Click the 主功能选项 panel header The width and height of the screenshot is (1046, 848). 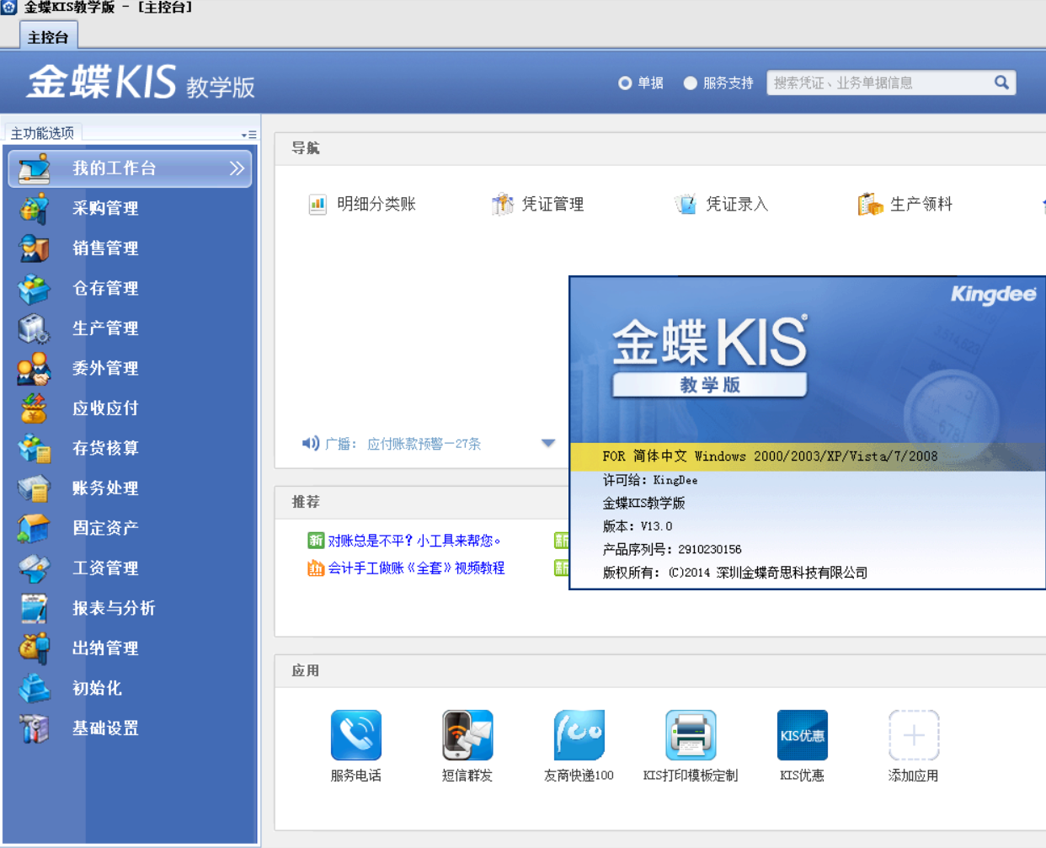pyautogui.click(x=42, y=133)
